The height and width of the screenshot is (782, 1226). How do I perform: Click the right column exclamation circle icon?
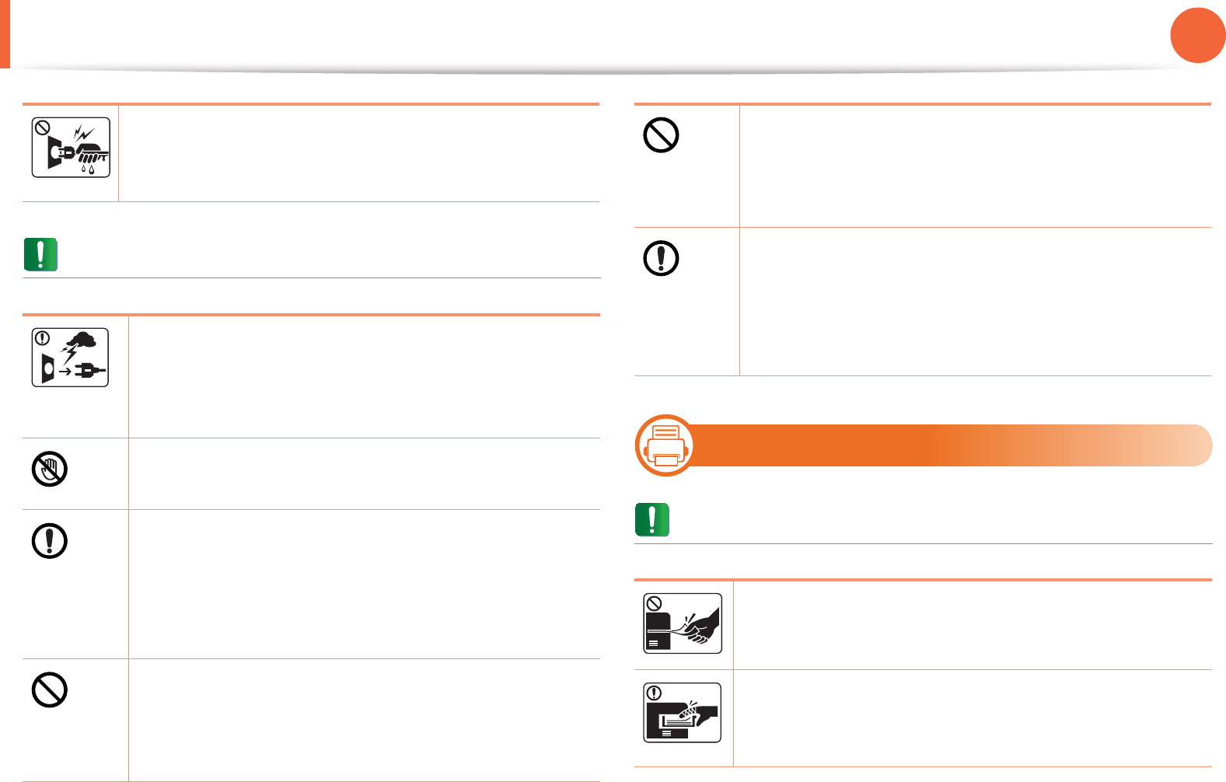661,258
